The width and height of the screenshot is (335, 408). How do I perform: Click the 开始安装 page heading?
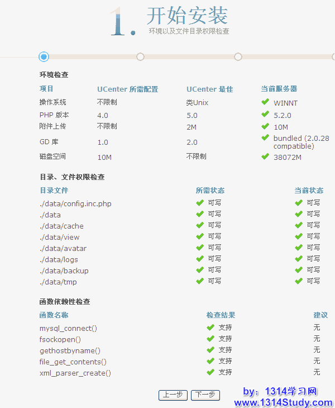[x=187, y=16]
